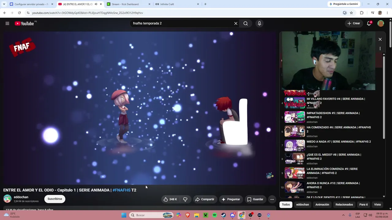Open more actions under the video
Screen dimensions: 392x220
tap(272, 199)
